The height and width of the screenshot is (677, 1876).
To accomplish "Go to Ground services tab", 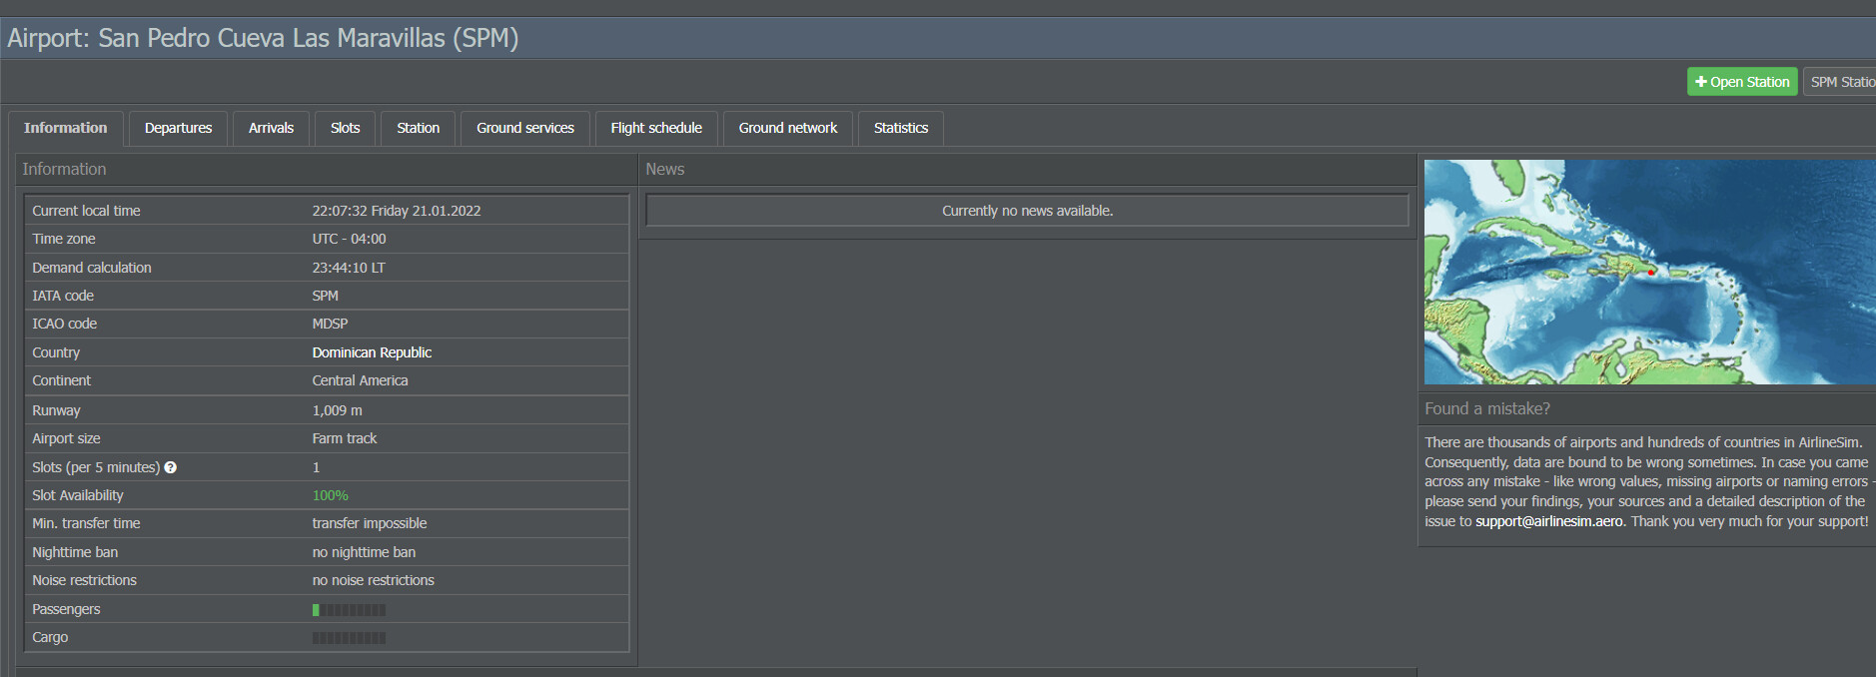I will point(524,128).
